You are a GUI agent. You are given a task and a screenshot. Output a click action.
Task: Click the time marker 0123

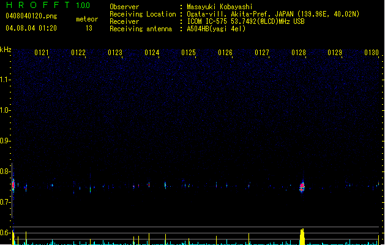pos(115,53)
